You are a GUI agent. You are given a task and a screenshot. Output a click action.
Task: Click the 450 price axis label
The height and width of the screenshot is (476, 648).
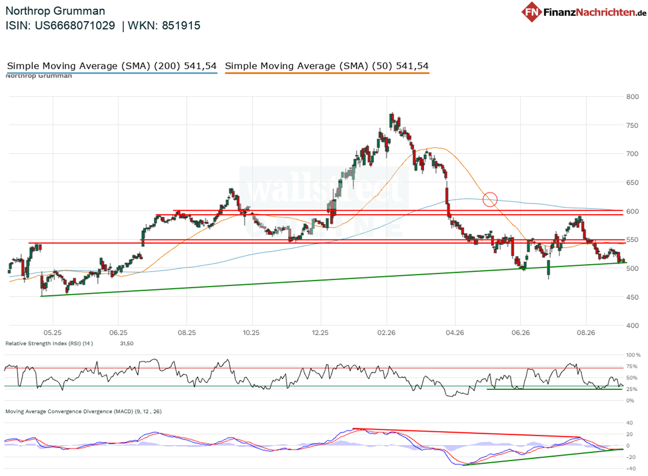coord(633,297)
